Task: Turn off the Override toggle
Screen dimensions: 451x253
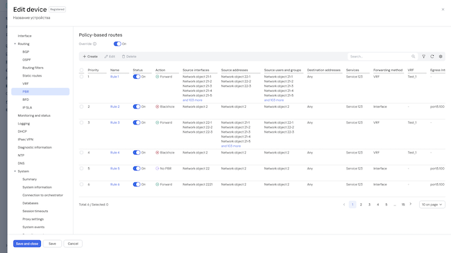Action: pyautogui.click(x=117, y=44)
